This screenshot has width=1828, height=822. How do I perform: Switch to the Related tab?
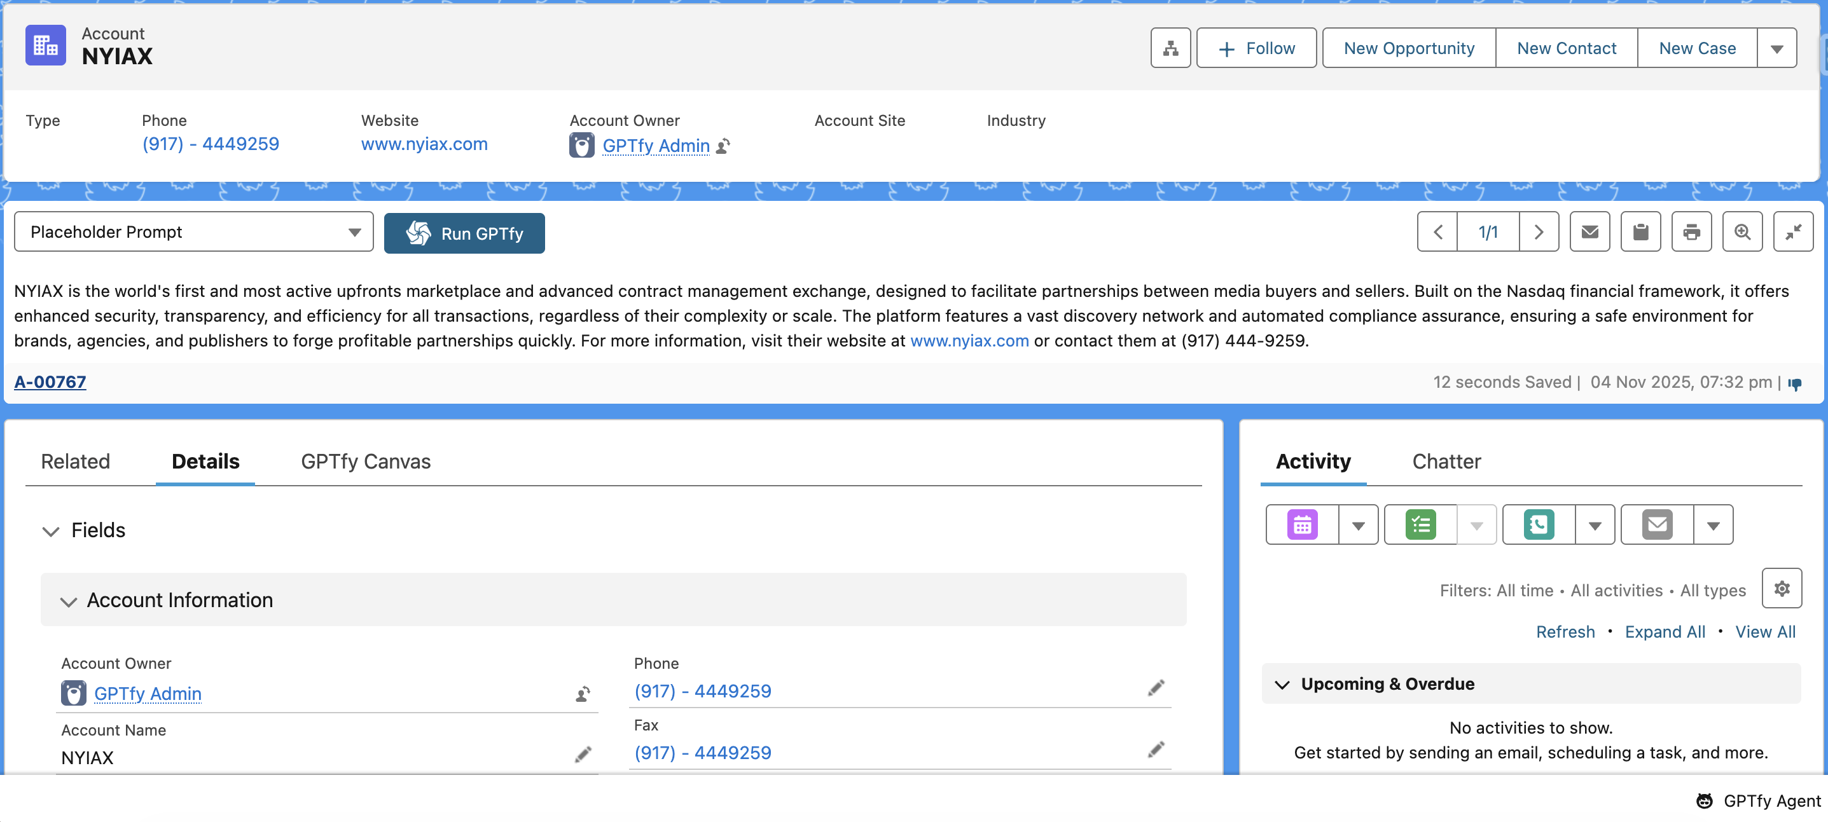[x=75, y=462]
